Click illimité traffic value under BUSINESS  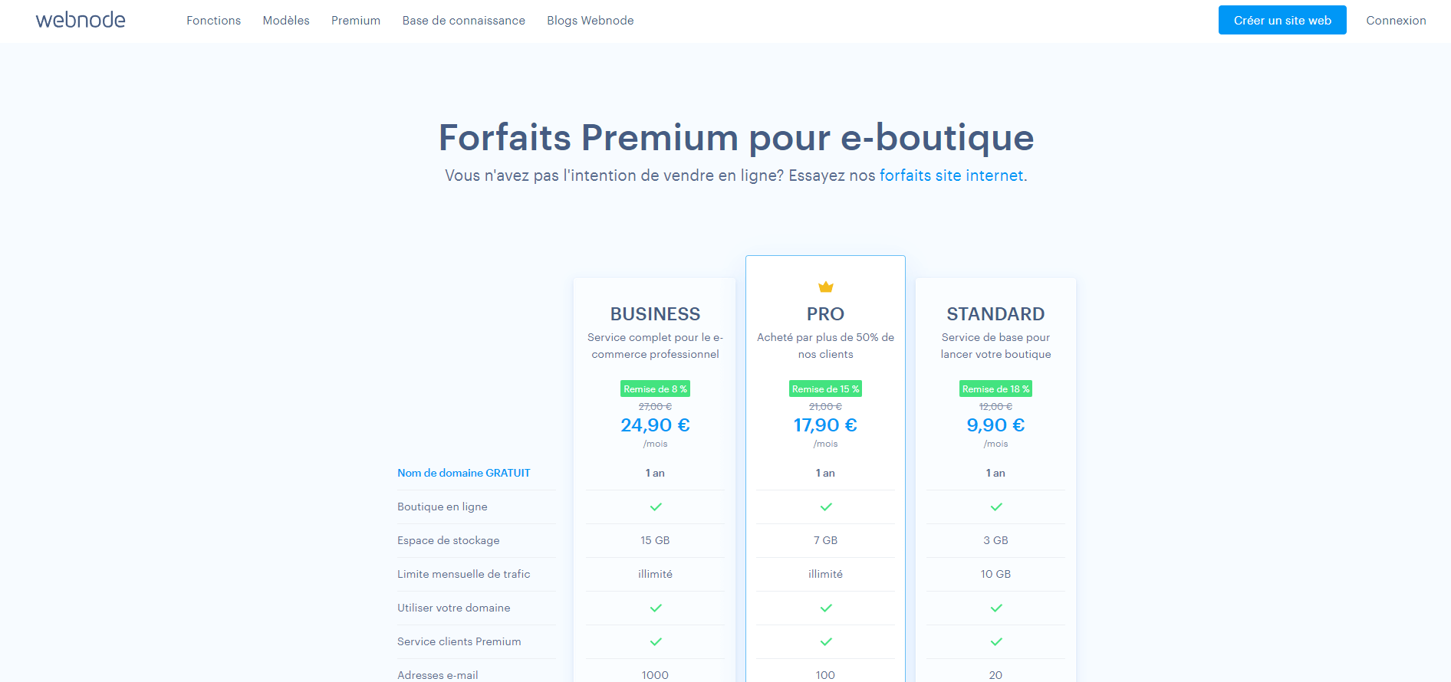point(655,574)
